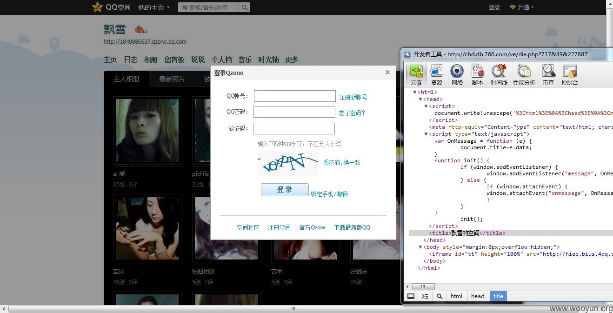Open the Console (控制台) panel
This screenshot has width=613, height=313.
click(570, 74)
